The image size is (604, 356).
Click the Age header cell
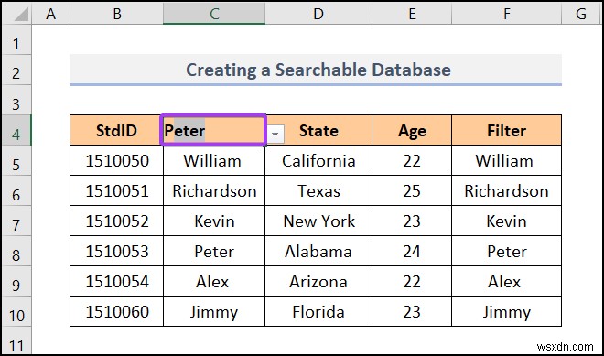(412, 130)
